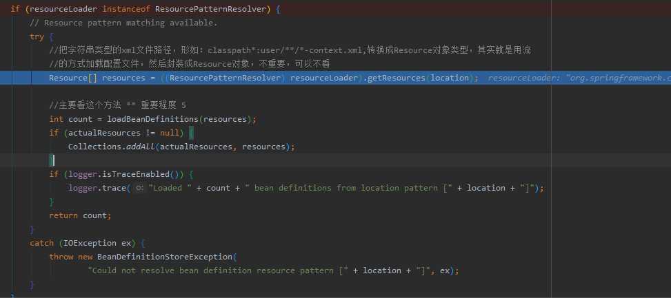The height and width of the screenshot is (298, 671).
Task: Click the new keyword
Action: (x=85, y=257)
